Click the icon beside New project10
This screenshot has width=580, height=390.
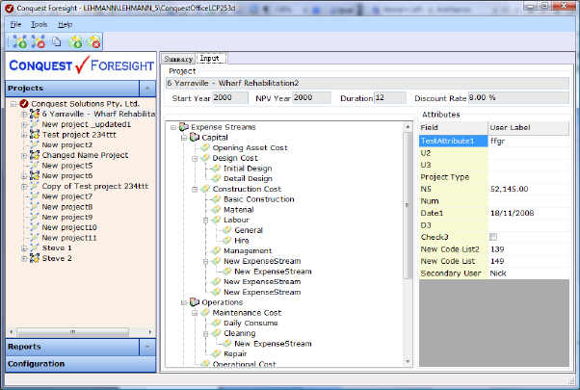[35, 227]
